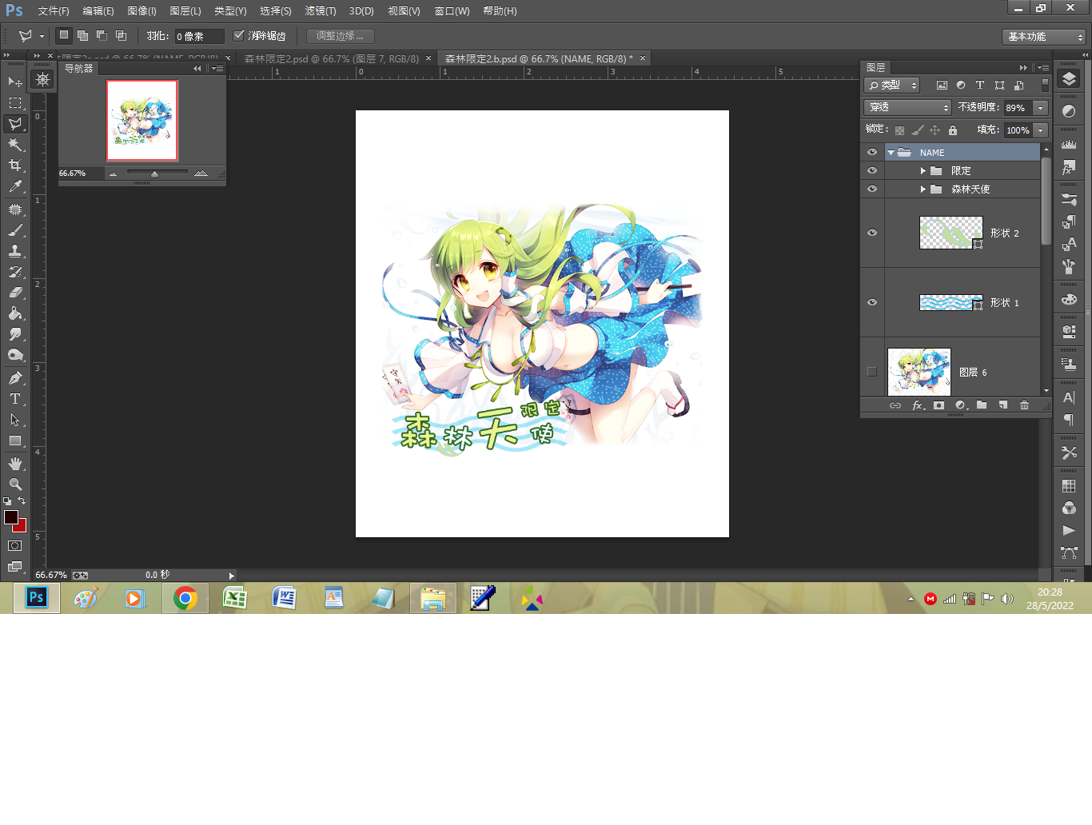Open the 图层(L) menu
The image size is (1092, 825).
[185, 11]
